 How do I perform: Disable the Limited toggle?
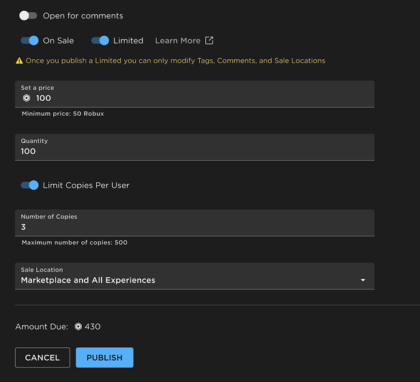[100, 40]
